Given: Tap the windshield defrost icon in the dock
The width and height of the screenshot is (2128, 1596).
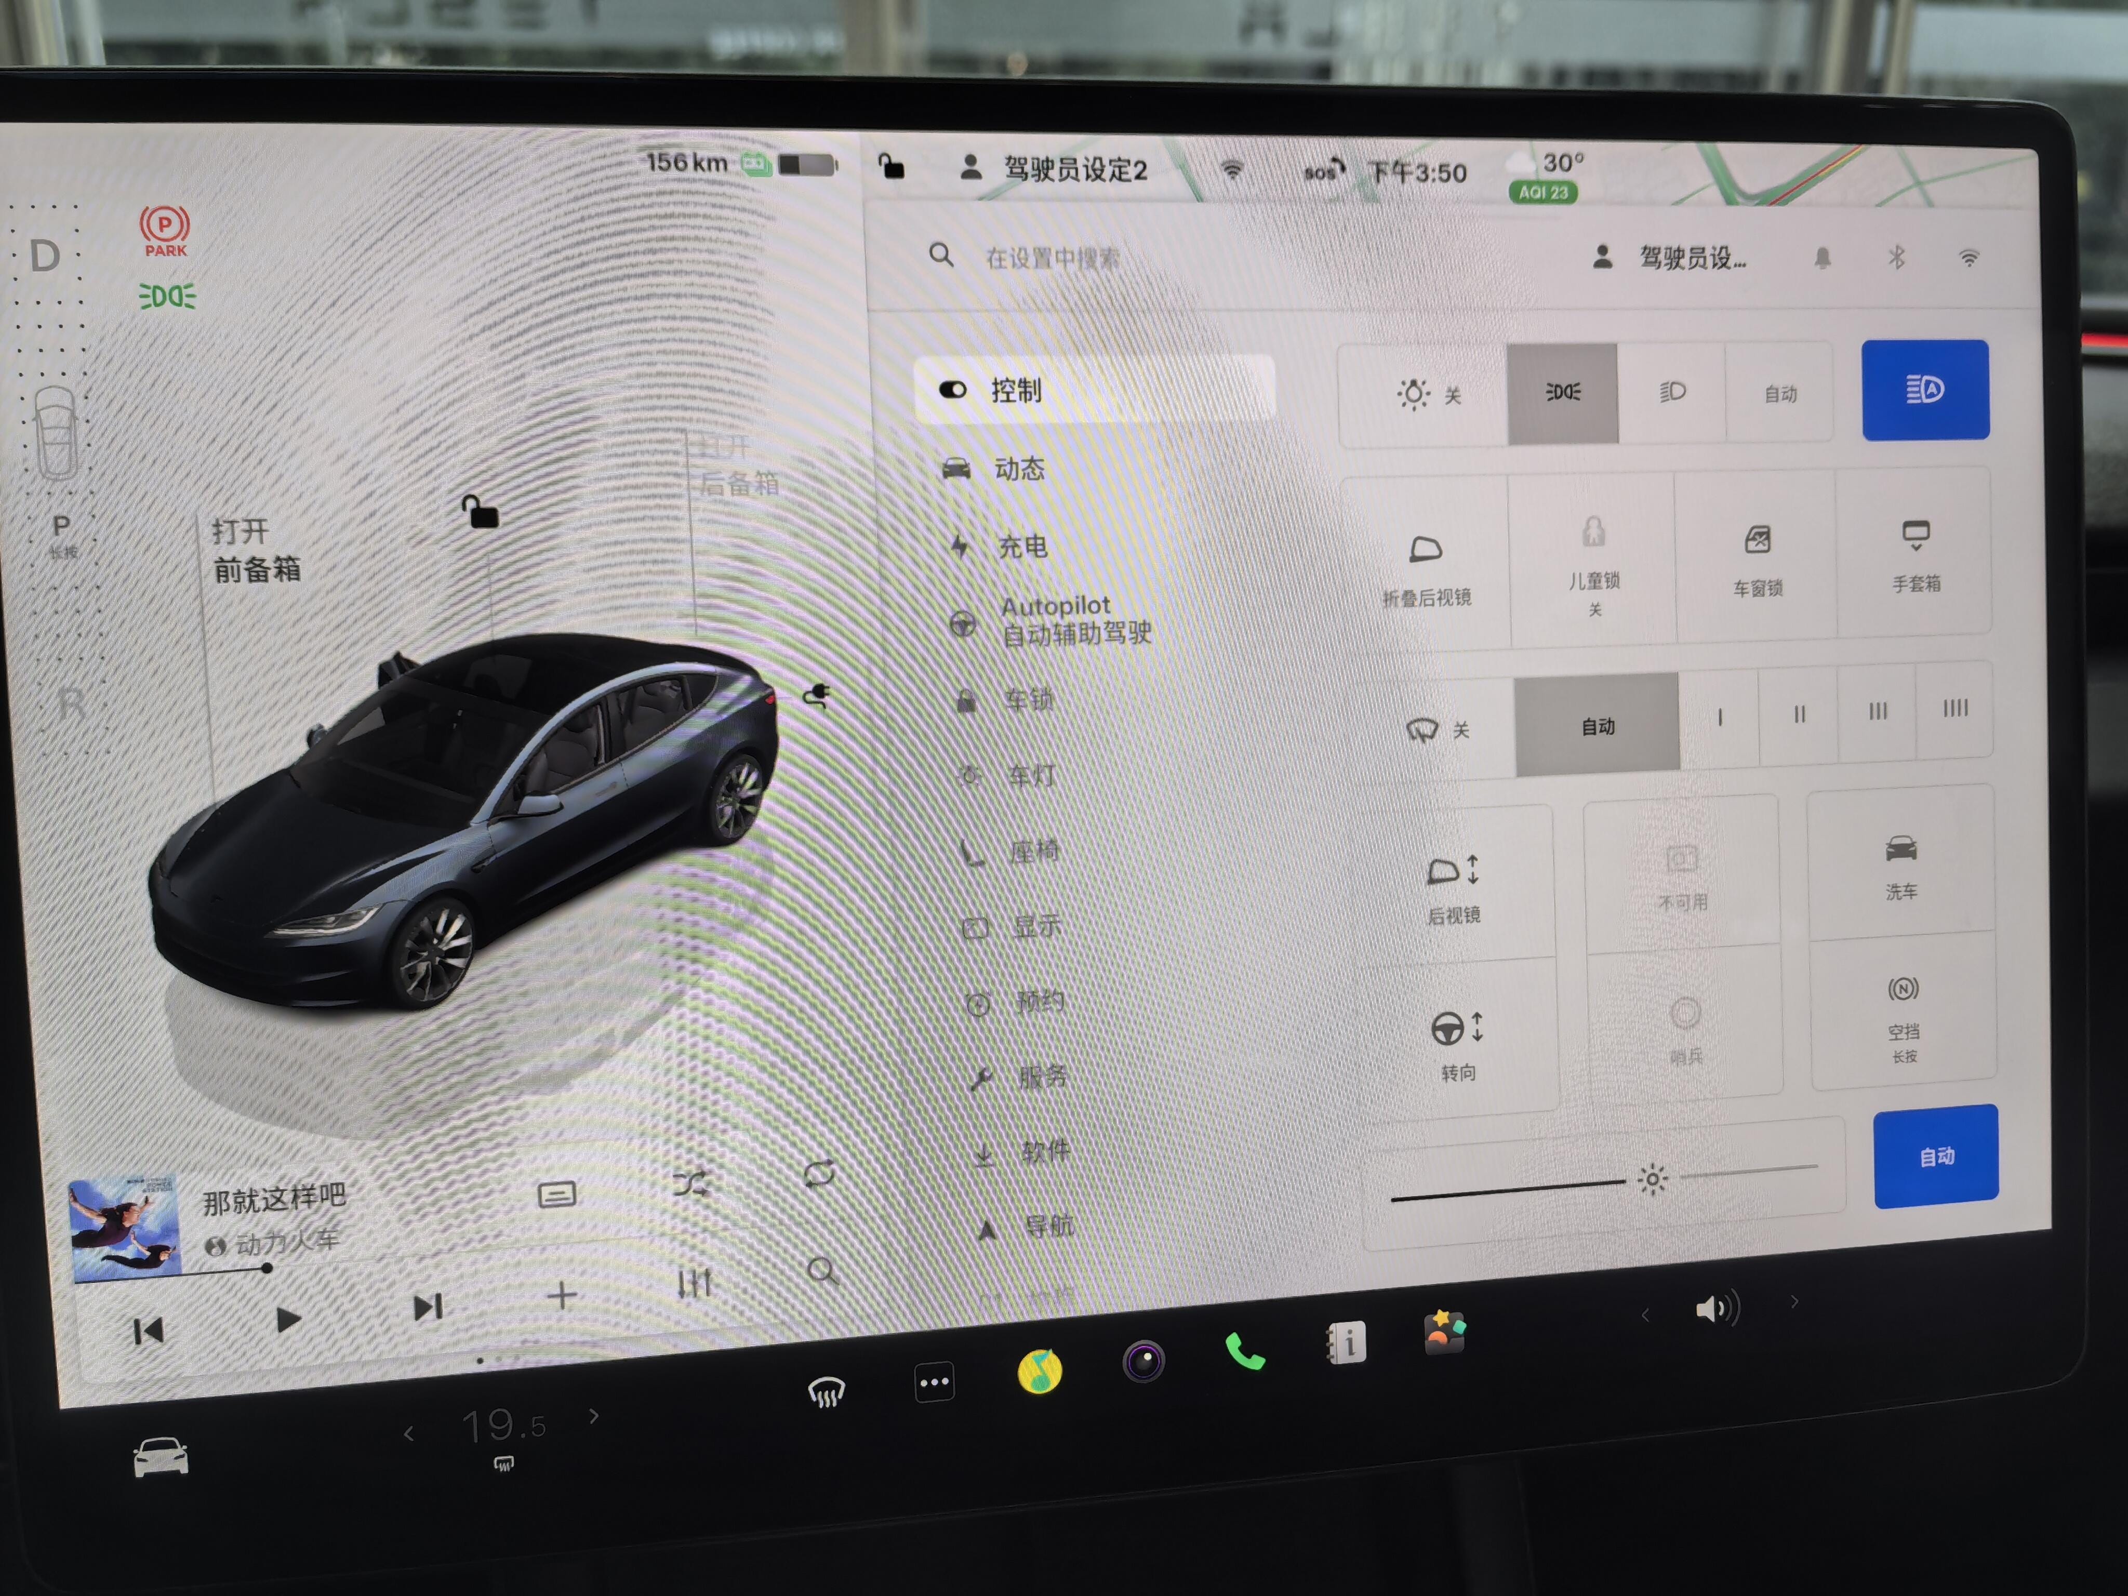Looking at the screenshot, I should (x=827, y=1391).
